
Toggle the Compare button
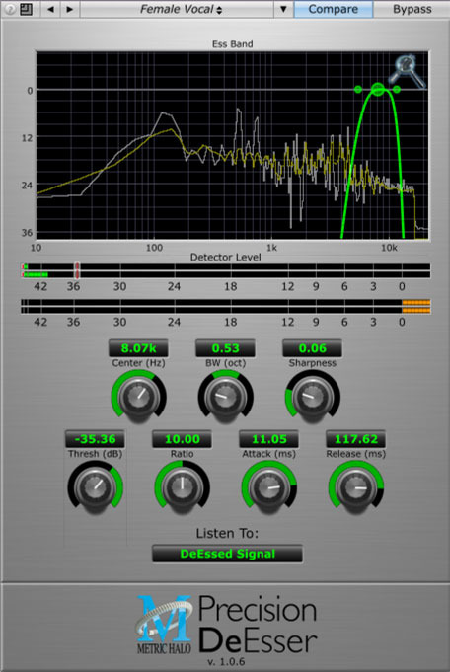coord(333,9)
